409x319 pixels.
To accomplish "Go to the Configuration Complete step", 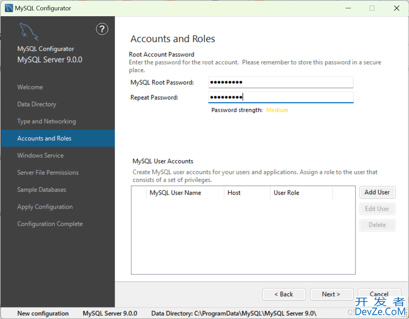I will [x=50, y=224].
